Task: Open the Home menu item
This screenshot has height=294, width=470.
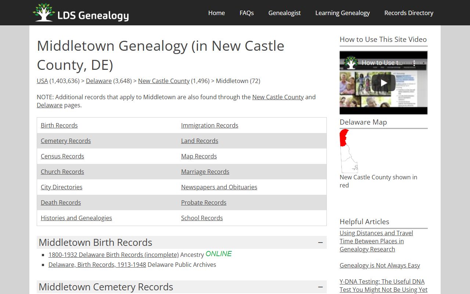Action: tap(217, 13)
